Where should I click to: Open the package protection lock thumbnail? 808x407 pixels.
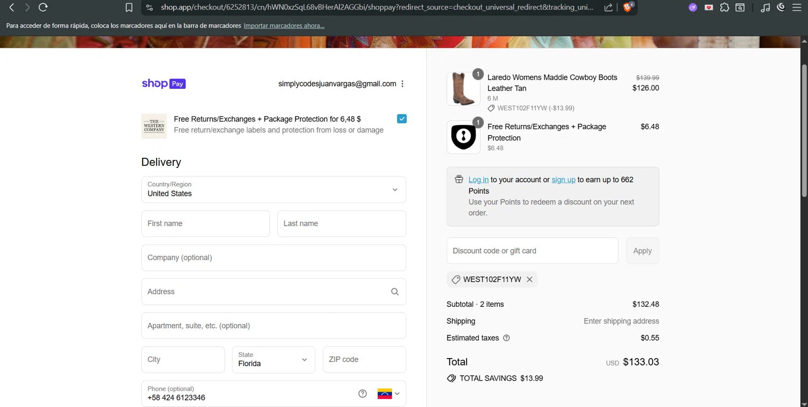point(463,137)
